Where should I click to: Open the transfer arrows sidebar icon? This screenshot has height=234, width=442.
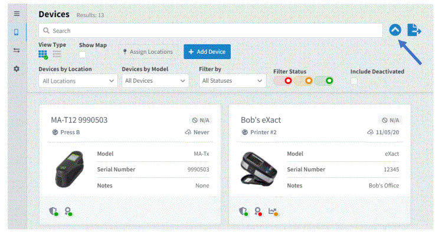tap(17, 50)
